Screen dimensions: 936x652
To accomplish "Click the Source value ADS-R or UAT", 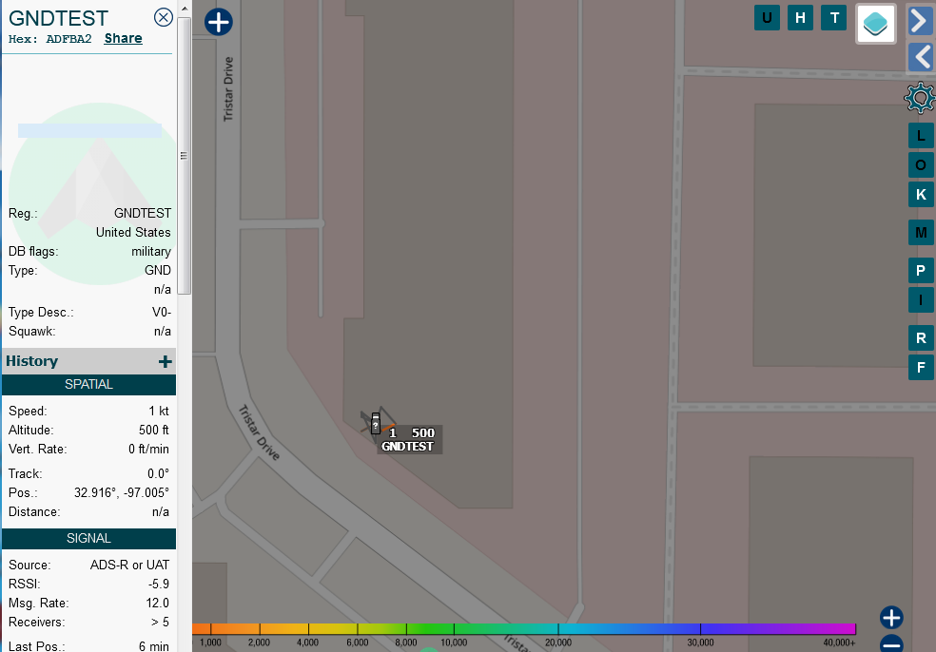I will coord(129,565).
